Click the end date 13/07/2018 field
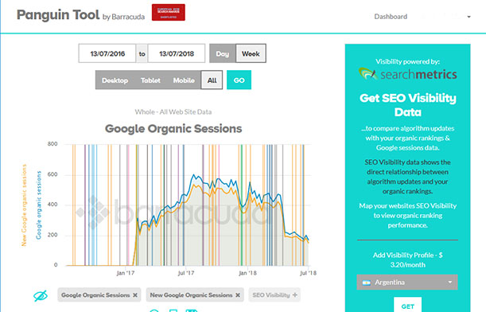 177,53
